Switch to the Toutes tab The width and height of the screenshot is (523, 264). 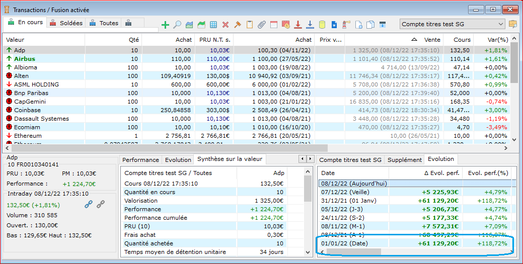[x=104, y=23]
